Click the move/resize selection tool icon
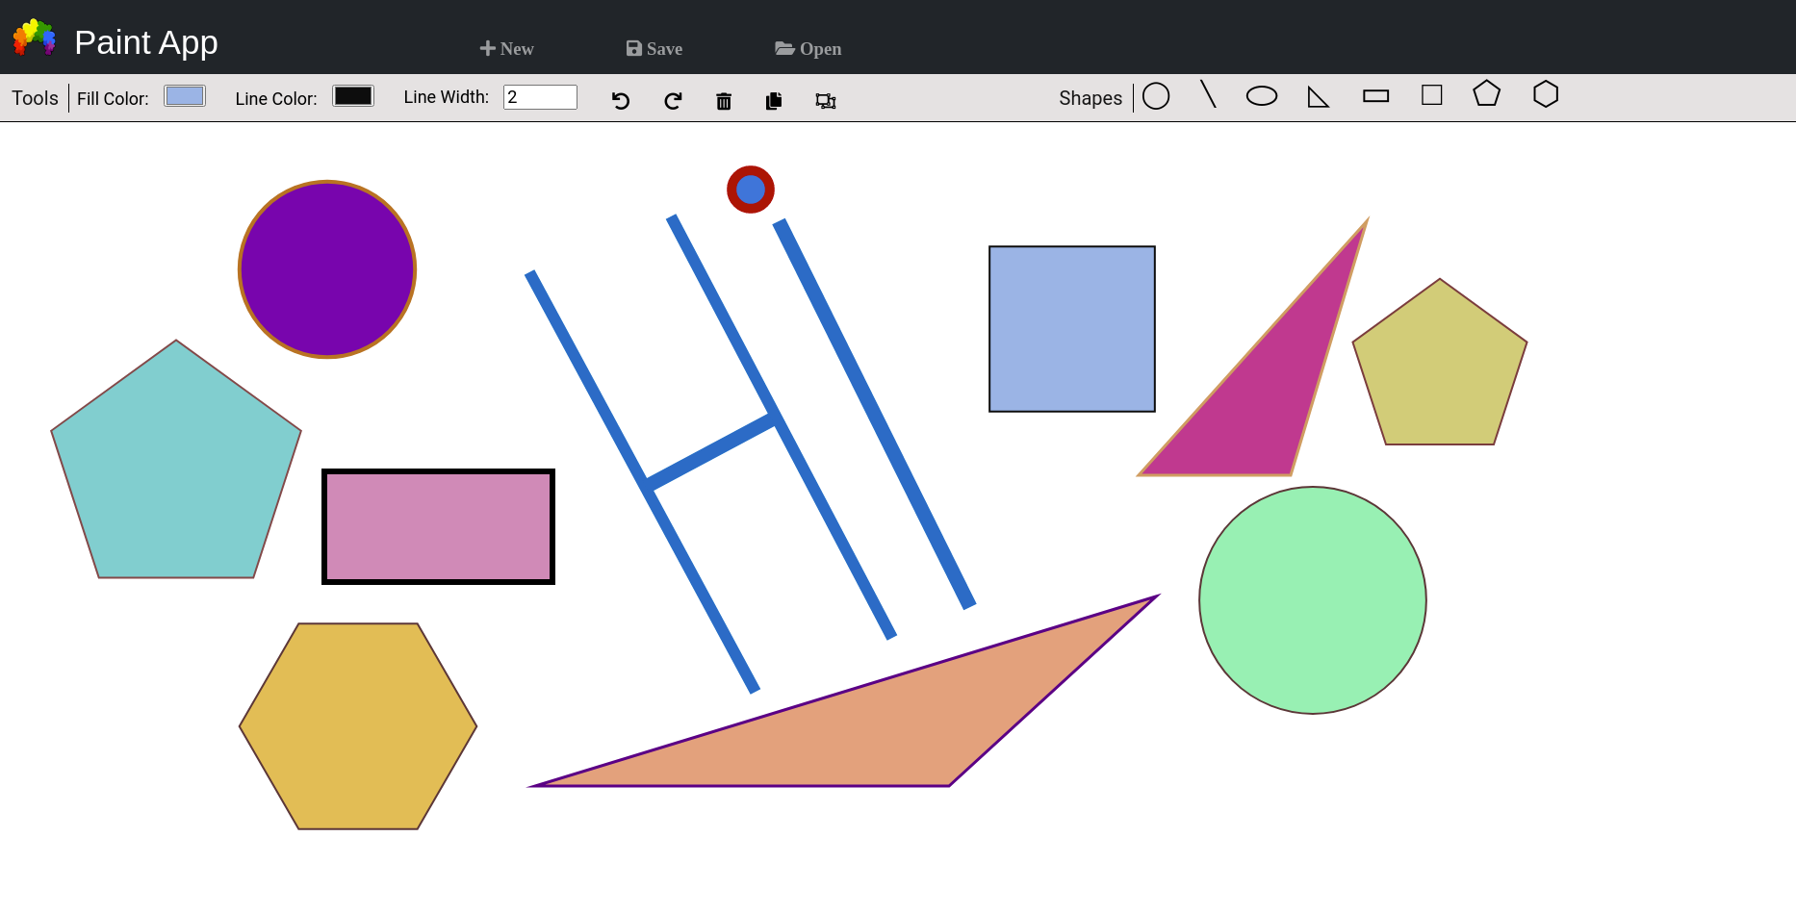The image size is (1796, 913). (826, 100)
